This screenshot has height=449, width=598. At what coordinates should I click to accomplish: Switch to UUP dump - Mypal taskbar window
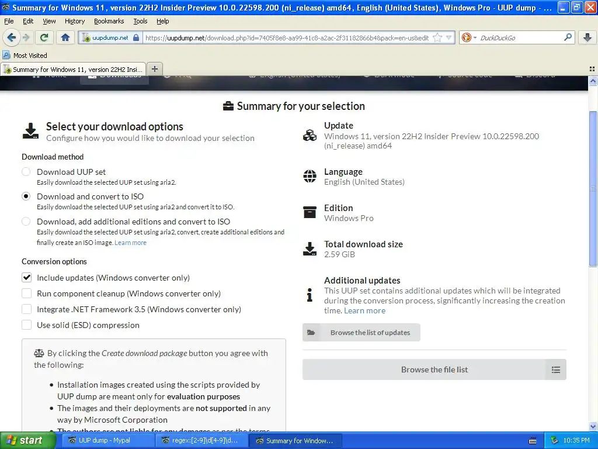pyautogui.click(x=107, y=441)
